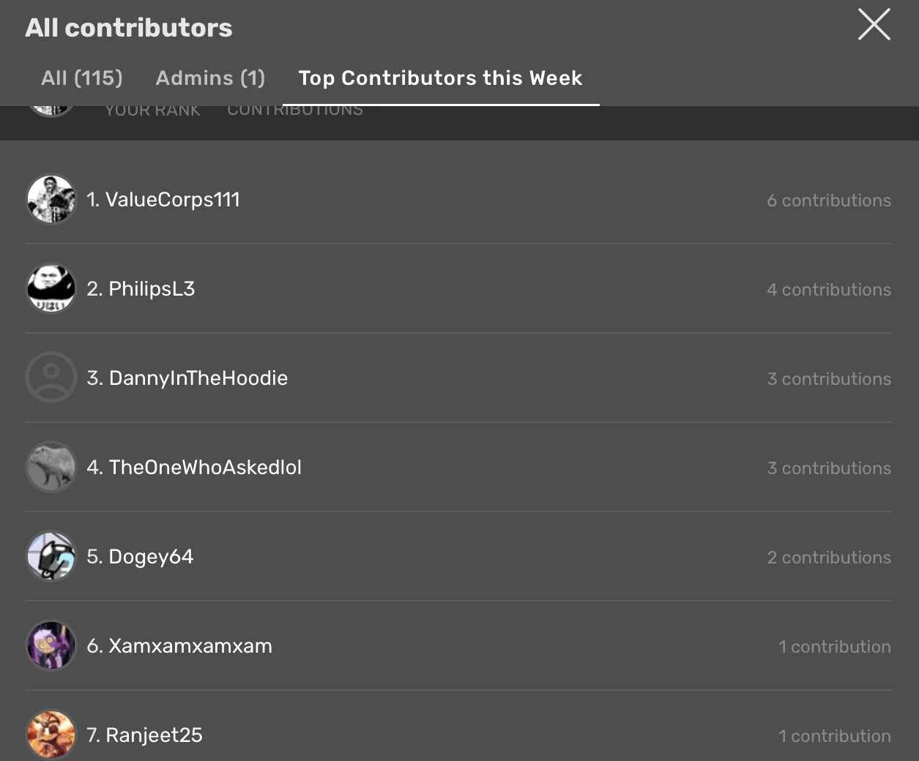Dismiss the All contributors dialog

[x=874, y=24]
